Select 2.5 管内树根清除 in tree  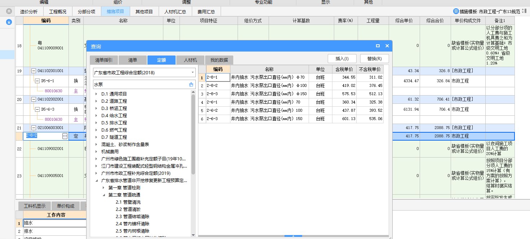click(132, 231)
